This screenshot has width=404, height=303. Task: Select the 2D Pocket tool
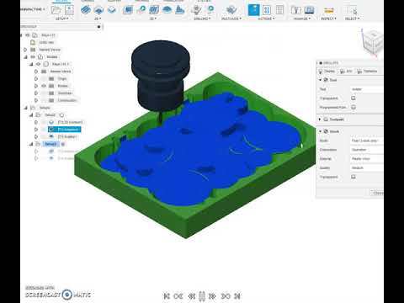[98, 10]
